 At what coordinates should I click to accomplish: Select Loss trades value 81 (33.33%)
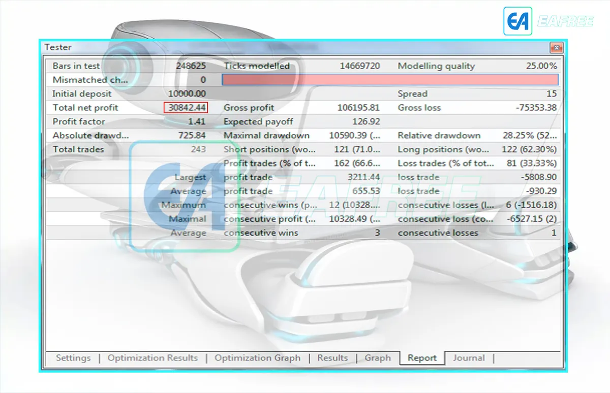point(532,163)
